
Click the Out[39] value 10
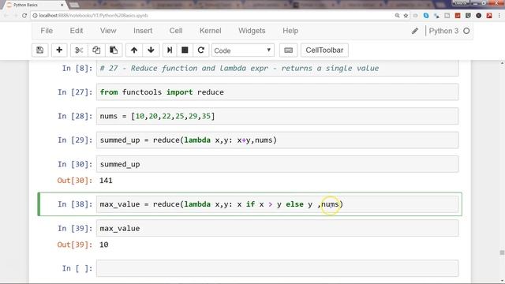103,245
